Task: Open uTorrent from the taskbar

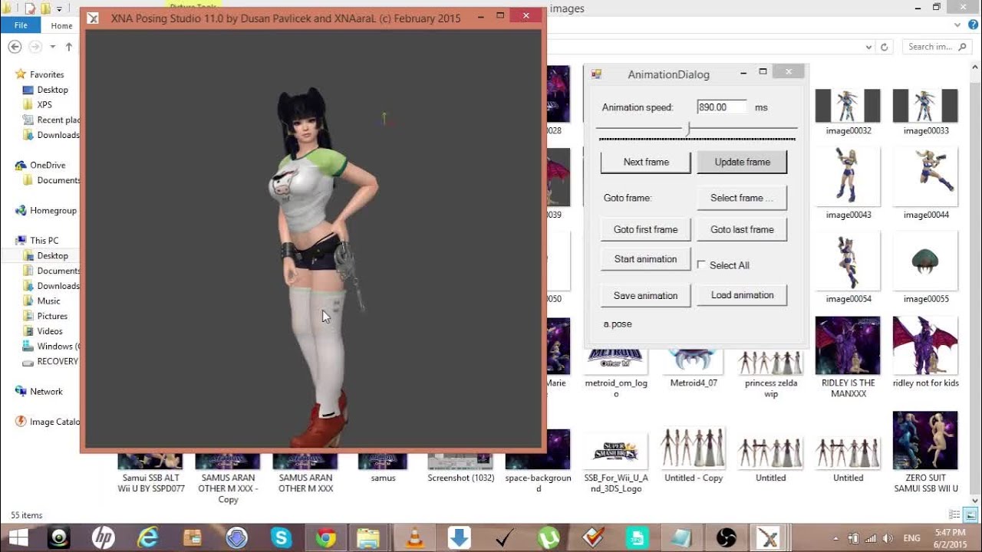Action: click(x=548, y=537)
